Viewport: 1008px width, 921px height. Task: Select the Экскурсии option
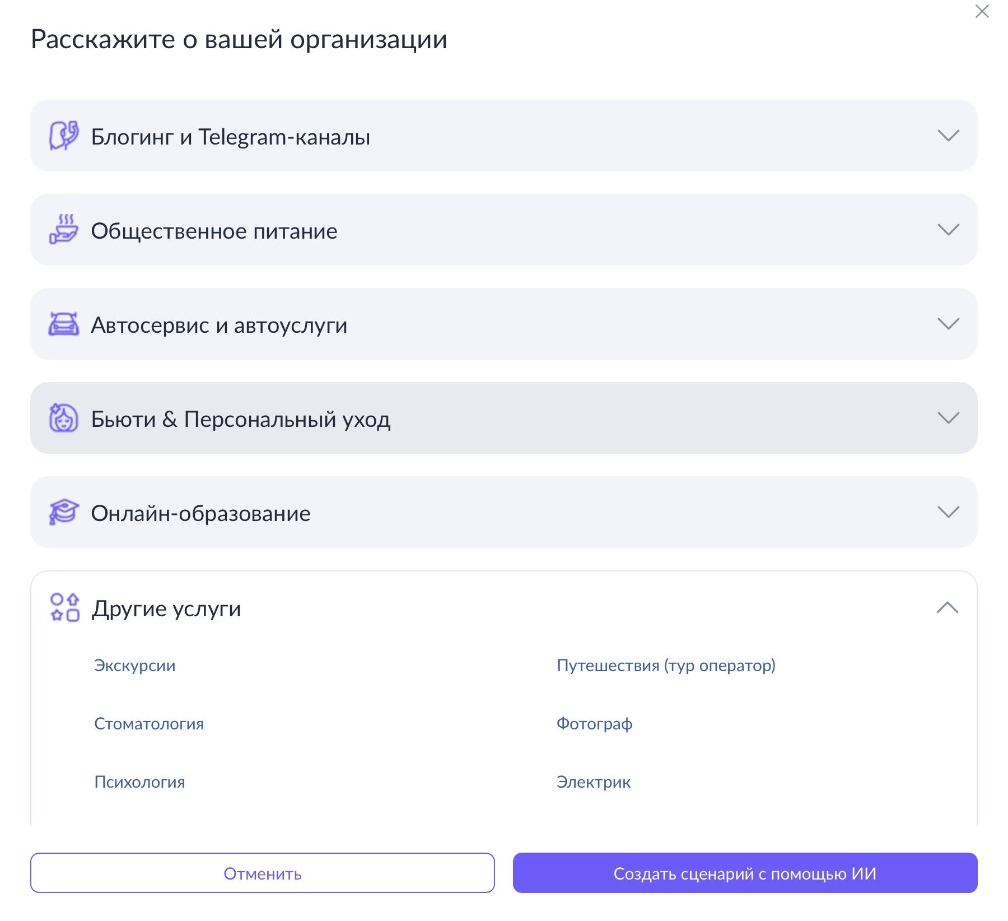134,666
